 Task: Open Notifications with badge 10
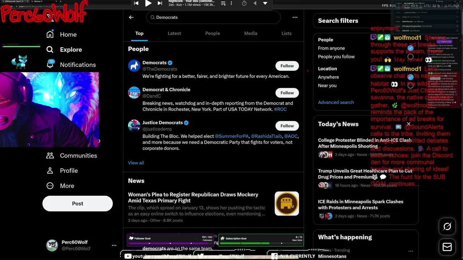[x=71, y=65]
